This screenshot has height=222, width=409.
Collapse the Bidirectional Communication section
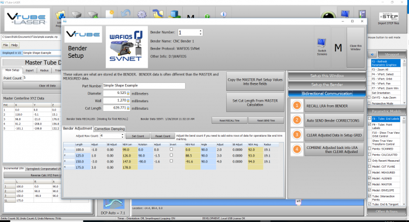pos(327,93)
